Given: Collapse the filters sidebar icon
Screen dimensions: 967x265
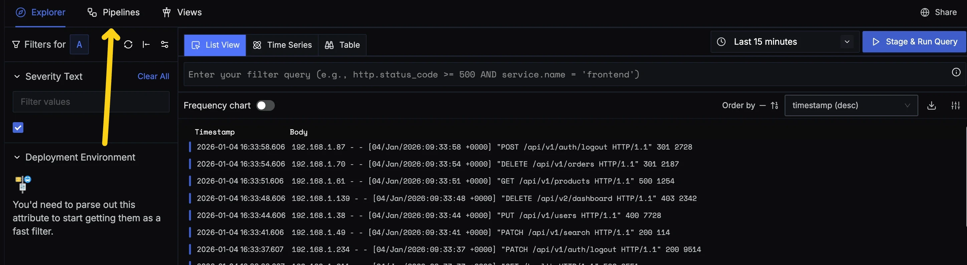Looking at the screenshot, I should click(146, 45).
